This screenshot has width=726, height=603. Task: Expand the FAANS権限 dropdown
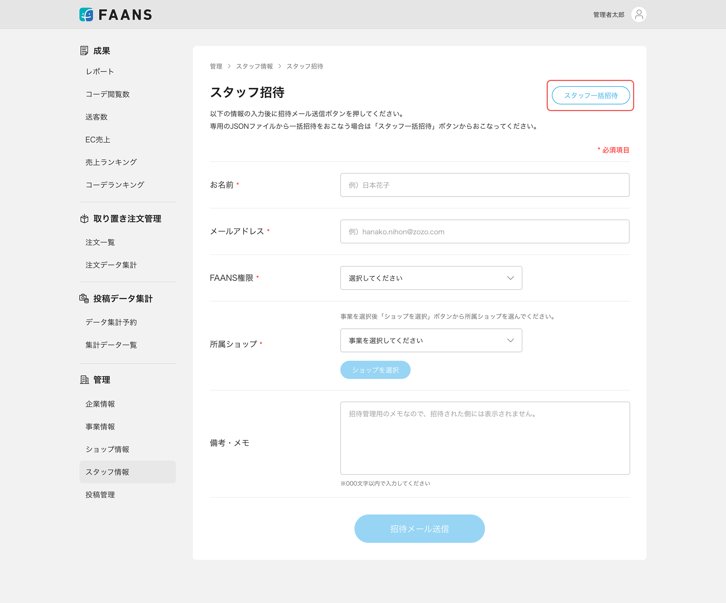point(431,278)
